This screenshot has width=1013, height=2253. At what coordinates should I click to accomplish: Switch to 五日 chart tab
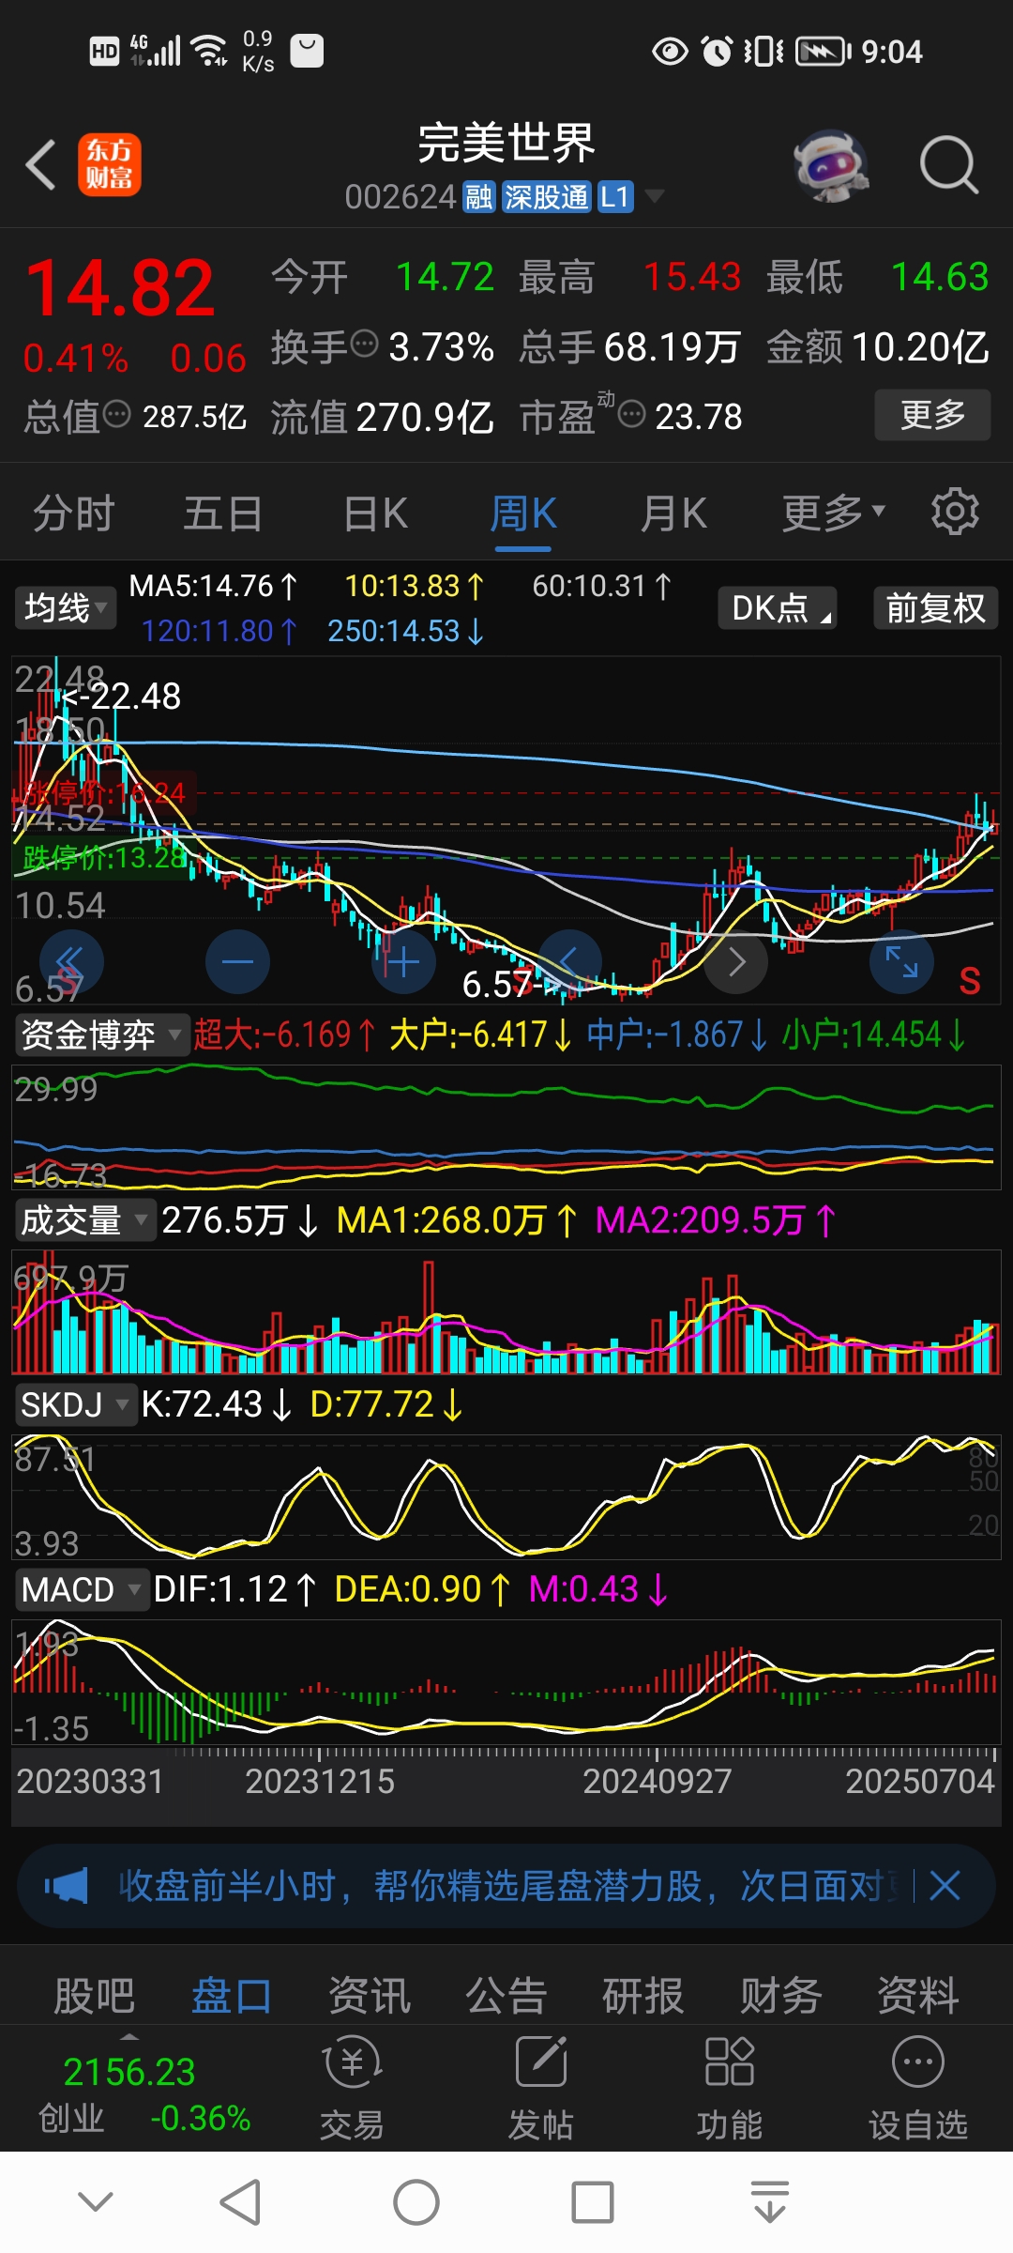(x=223, y=513)
